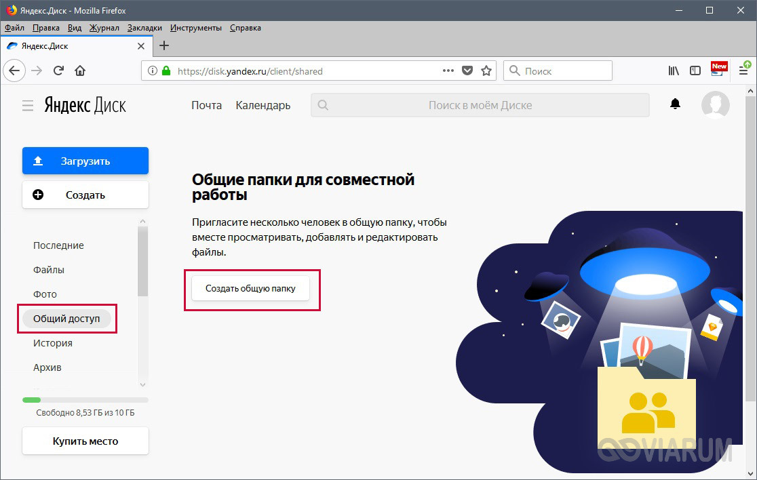Select Общий доступ in the sidebar
The width and height of the screenshot is (757, 480).
(x=66, y=319)
